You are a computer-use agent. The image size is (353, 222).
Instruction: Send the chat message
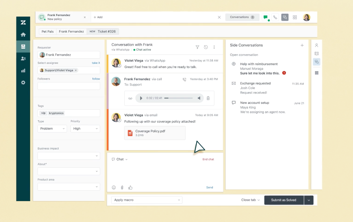coord(210,187)
